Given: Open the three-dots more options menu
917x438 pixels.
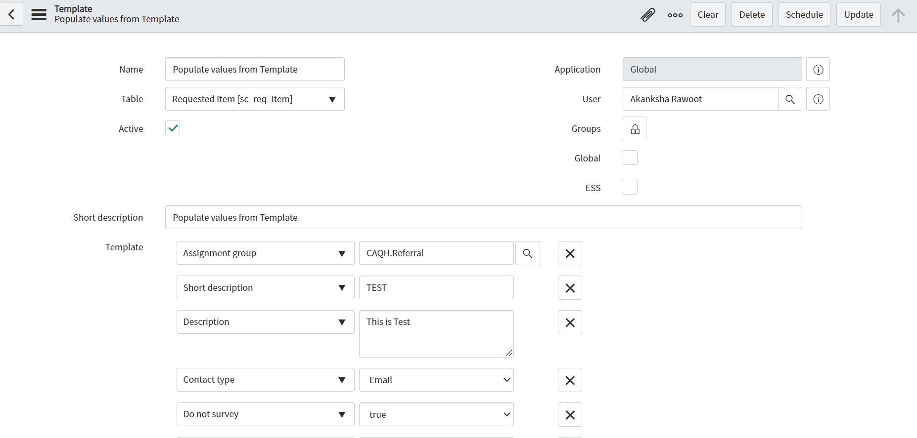Looking at the screenshot, I should 675,15.
